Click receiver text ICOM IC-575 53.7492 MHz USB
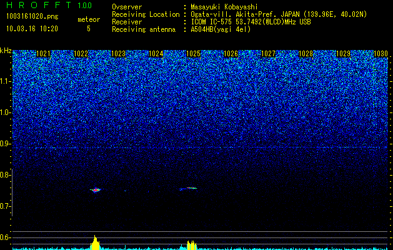The width and height of the screenshot is (393, 250). 251,22
